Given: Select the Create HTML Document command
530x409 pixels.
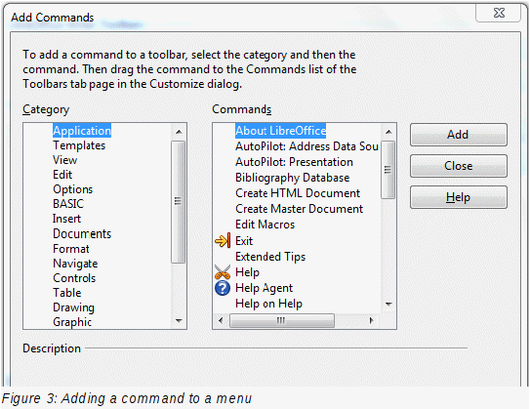Looking at the screenshot, I should [x=298, y=193].
